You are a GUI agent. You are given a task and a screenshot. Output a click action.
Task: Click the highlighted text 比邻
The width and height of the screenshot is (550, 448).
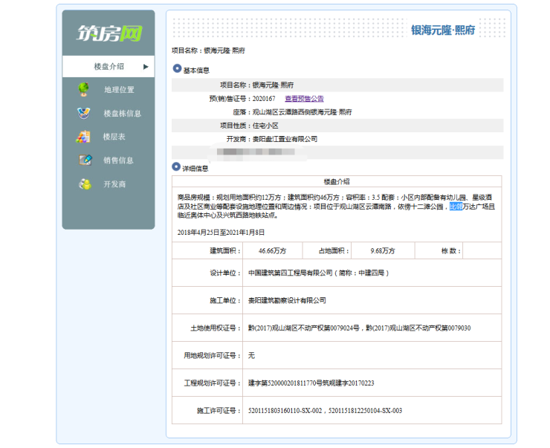click(x=456, y=207)
